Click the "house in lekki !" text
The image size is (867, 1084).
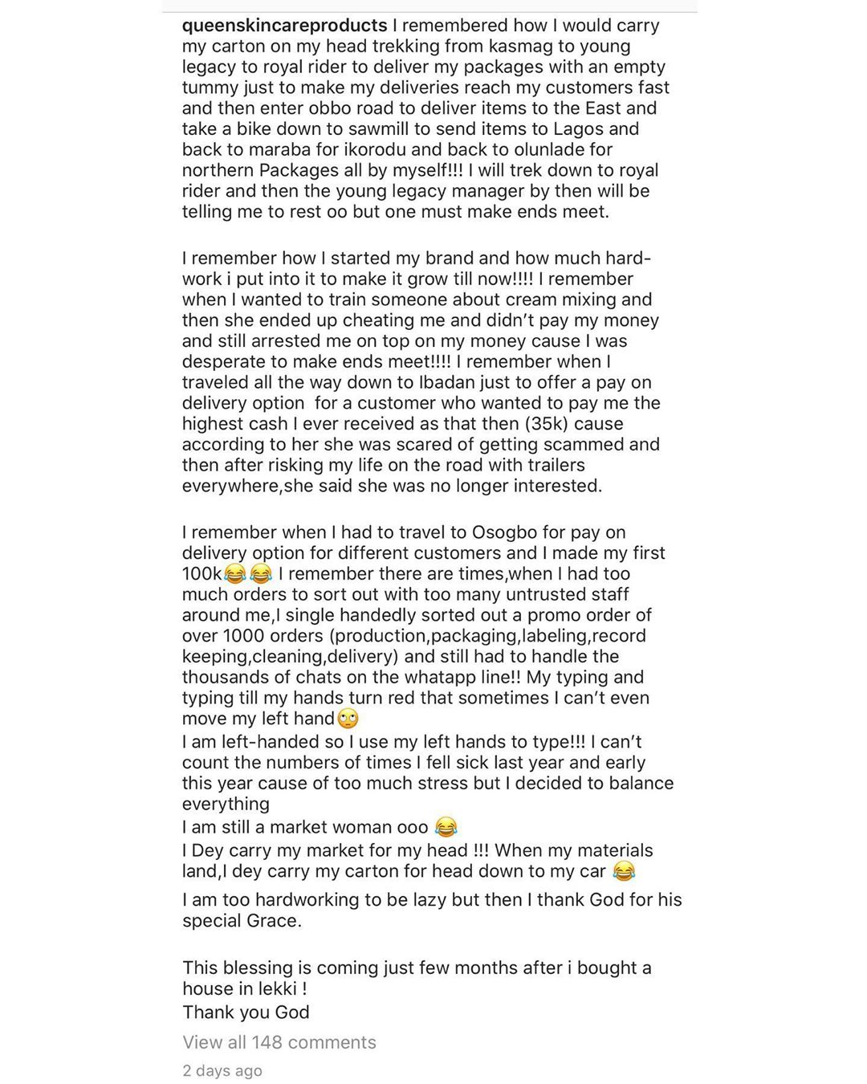click(245, 989)
